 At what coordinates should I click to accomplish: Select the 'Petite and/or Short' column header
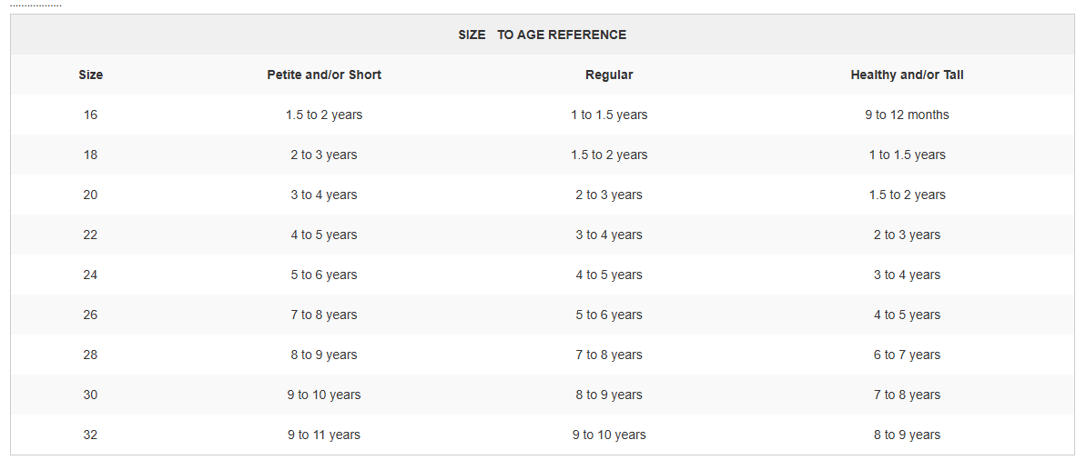point(324,75)
